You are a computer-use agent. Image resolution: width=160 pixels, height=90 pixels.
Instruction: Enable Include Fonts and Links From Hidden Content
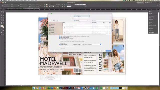coord(60,41)
